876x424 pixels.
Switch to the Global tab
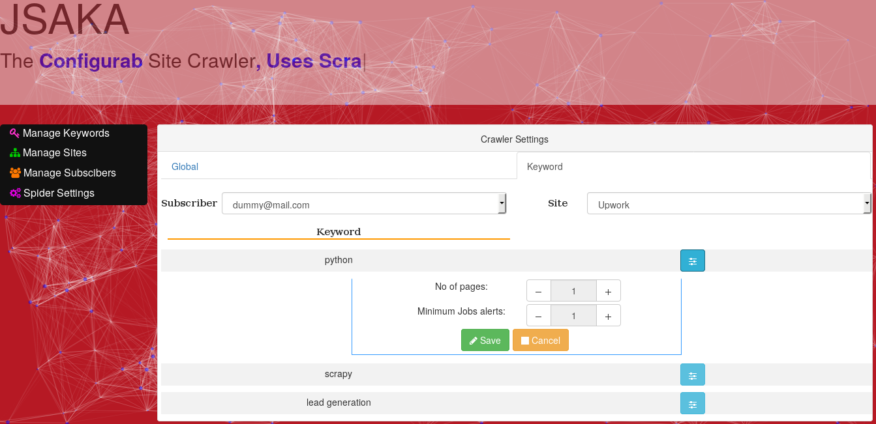[x=339, y=166]
